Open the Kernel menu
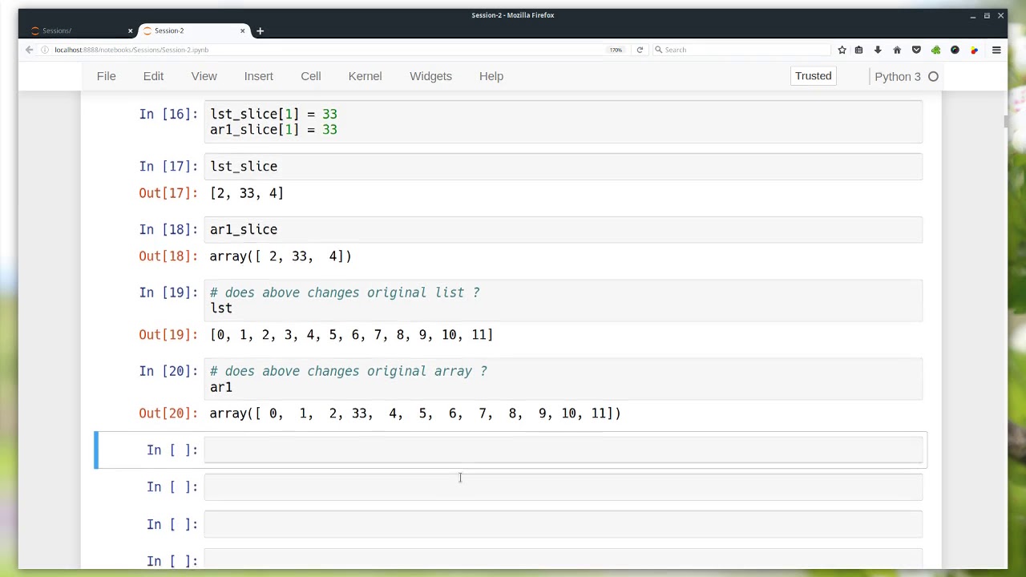Screen dimensions: 1026x577 tap(365, 76)
